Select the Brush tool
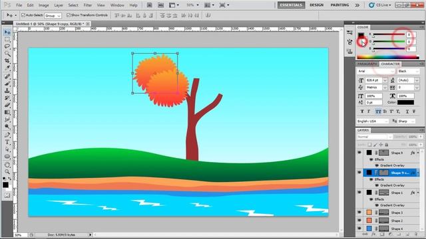 coord(7,84)
